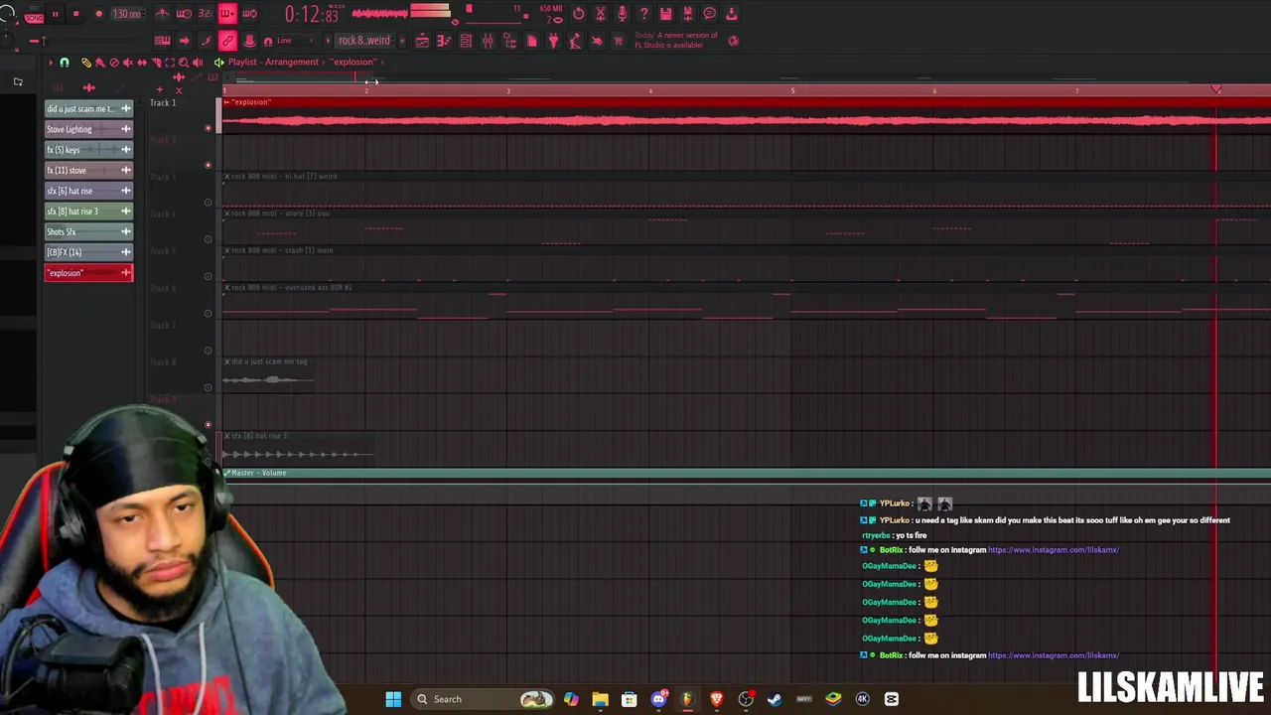
Task: Click arrow left of pattern selector
Action: pyautogui.click(x=328, y=41)
